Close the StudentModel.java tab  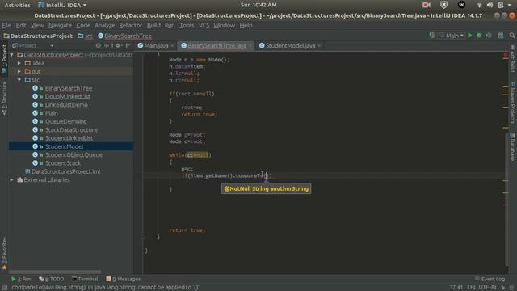coord(319,46)
